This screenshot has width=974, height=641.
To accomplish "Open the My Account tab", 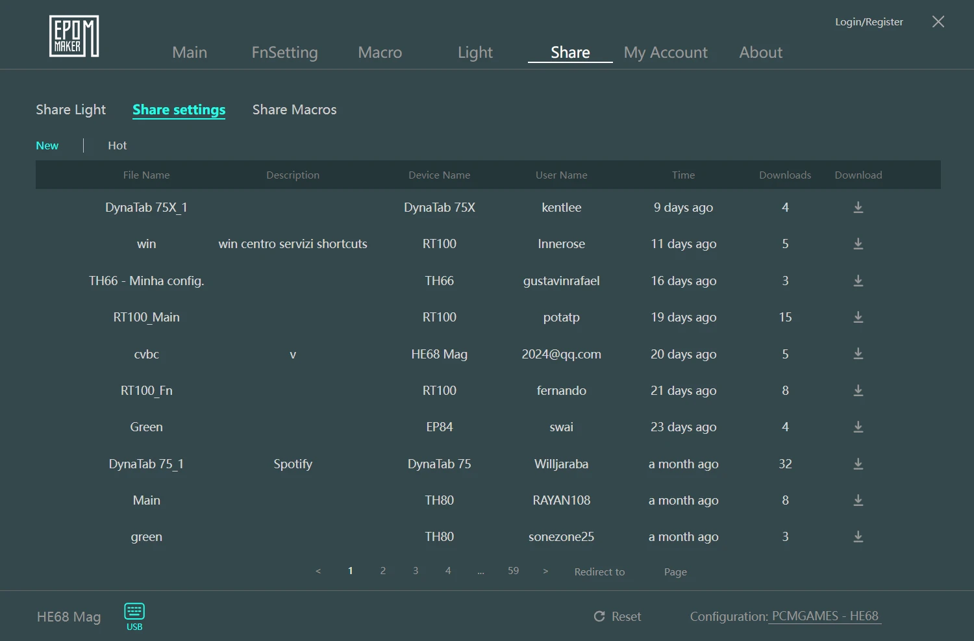I will [666, 53].
